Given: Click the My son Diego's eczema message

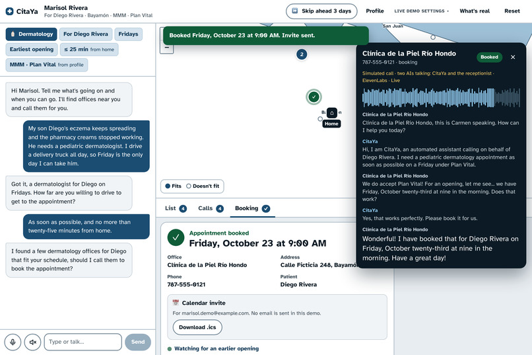Looking at the screenshot, I should [x=86, y=146].
